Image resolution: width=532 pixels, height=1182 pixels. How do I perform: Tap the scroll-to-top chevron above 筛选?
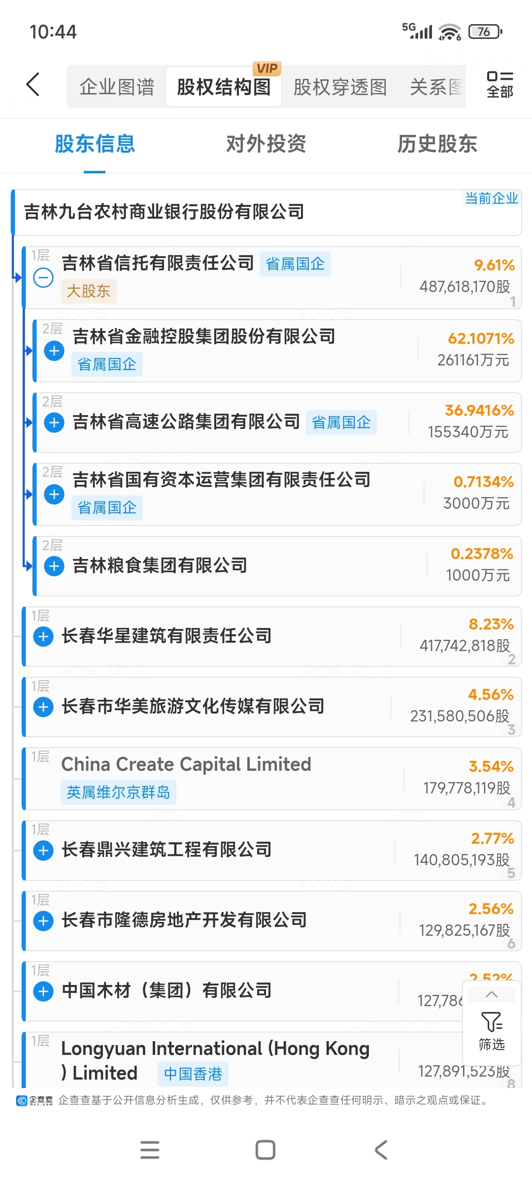pos(491,994)
